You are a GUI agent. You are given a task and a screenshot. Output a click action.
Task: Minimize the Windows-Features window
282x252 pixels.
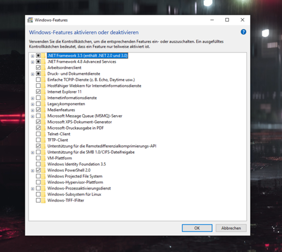point(212,20)
